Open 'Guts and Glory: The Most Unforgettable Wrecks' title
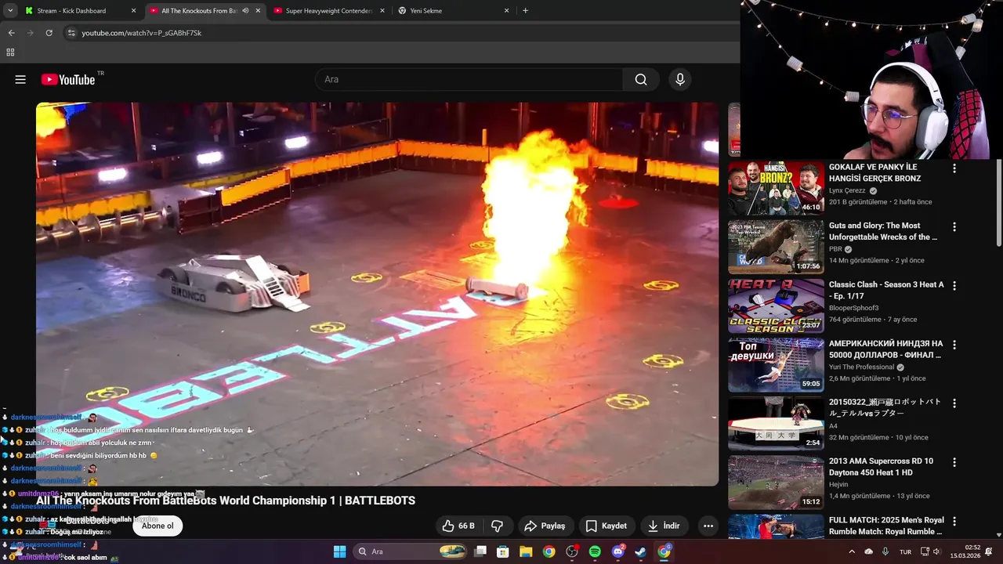Screen dimensions: 1003x564 click(883, 231)
